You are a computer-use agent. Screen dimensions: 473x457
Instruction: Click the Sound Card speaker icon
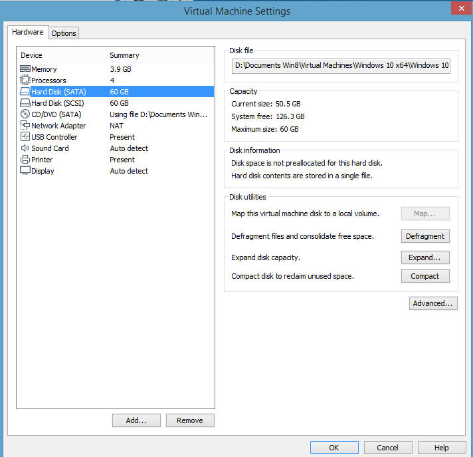pyautogui.click(x=25, y=148)
